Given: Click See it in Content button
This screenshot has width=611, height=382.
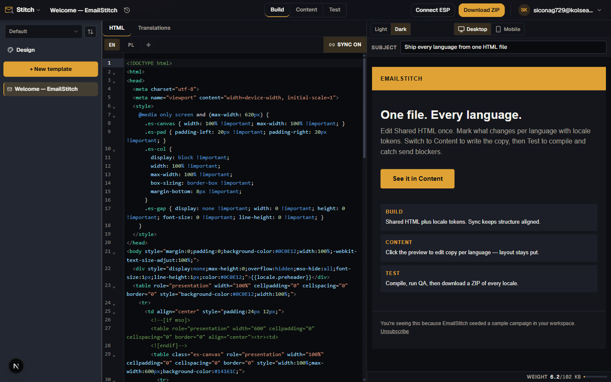Looking at the screenshot, I should pyautogui.click(x=418, y=179).
